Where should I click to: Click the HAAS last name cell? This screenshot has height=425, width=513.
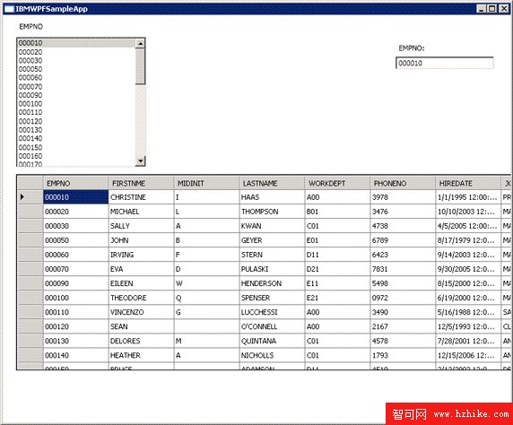(272, 197)
